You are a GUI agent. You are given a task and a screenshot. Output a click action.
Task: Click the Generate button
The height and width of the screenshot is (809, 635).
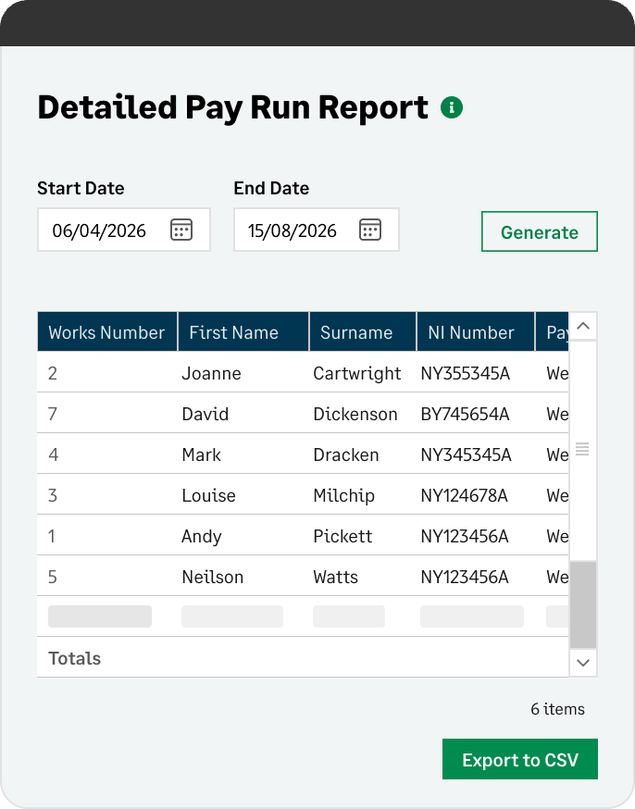539,231
